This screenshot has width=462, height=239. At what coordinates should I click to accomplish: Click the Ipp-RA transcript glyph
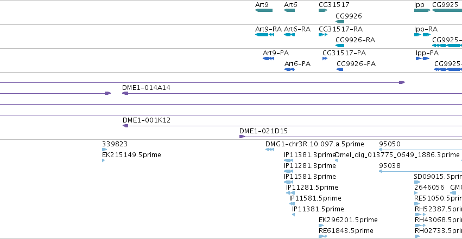[x=422, y=35]
